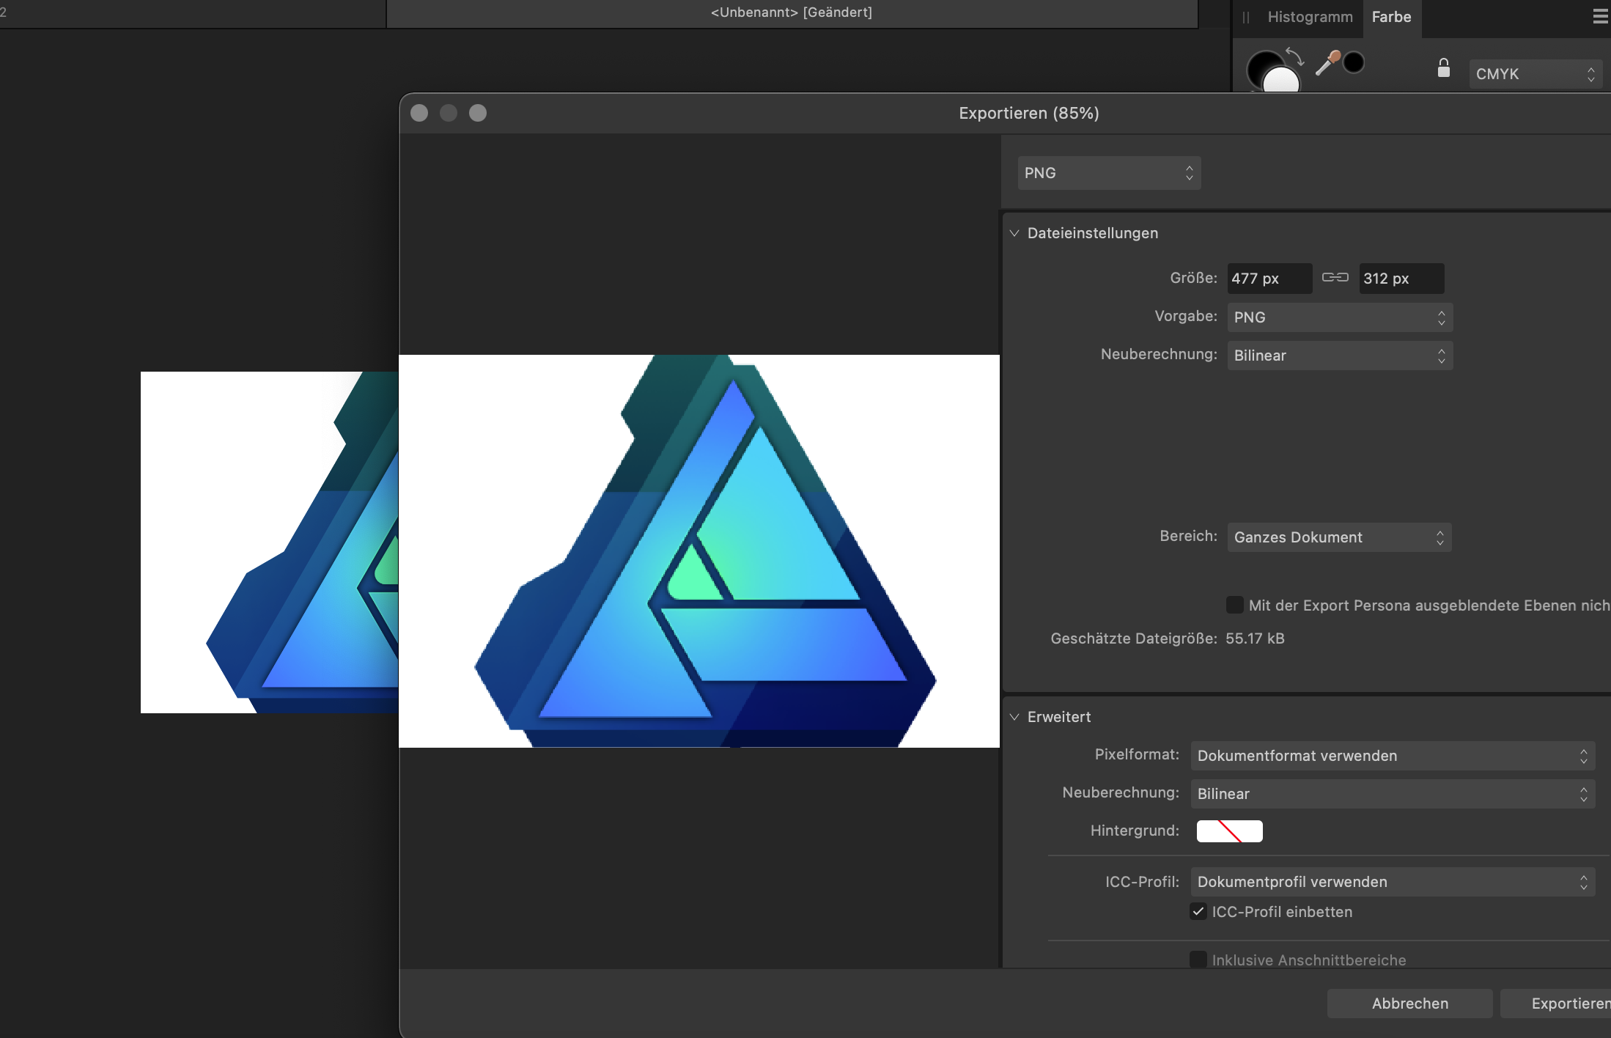Collapse the Erweitert section
Viewport: 1611px width, 1038px height.
(1014, 717)
